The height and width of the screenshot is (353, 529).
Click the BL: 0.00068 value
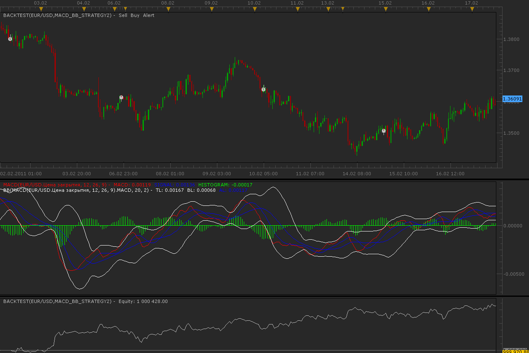[201, 190]
